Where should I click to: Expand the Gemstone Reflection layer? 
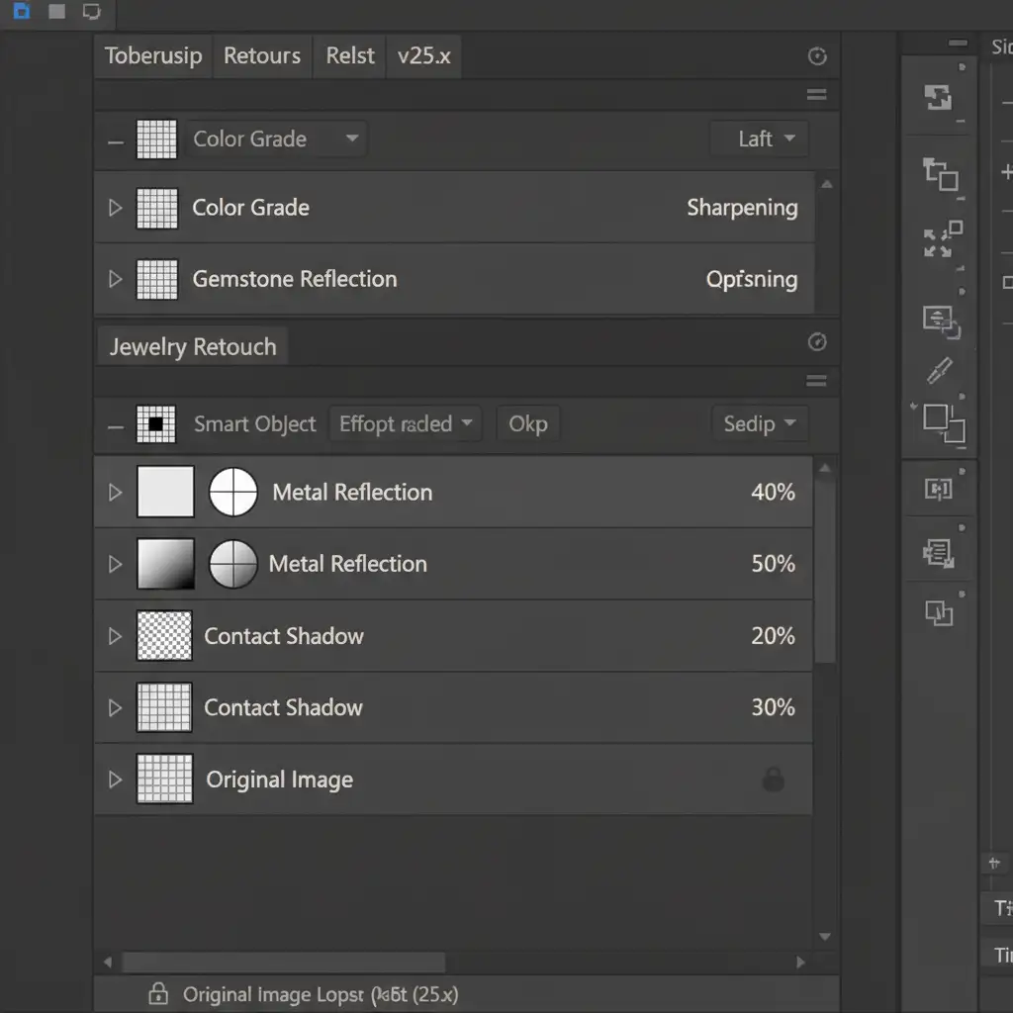point(115,279)
